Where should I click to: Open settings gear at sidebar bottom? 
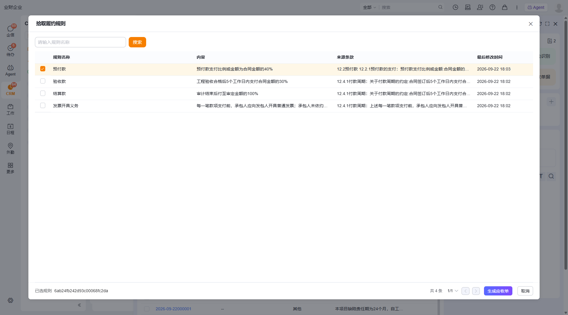pyautogui.click(x=10, y=300)
